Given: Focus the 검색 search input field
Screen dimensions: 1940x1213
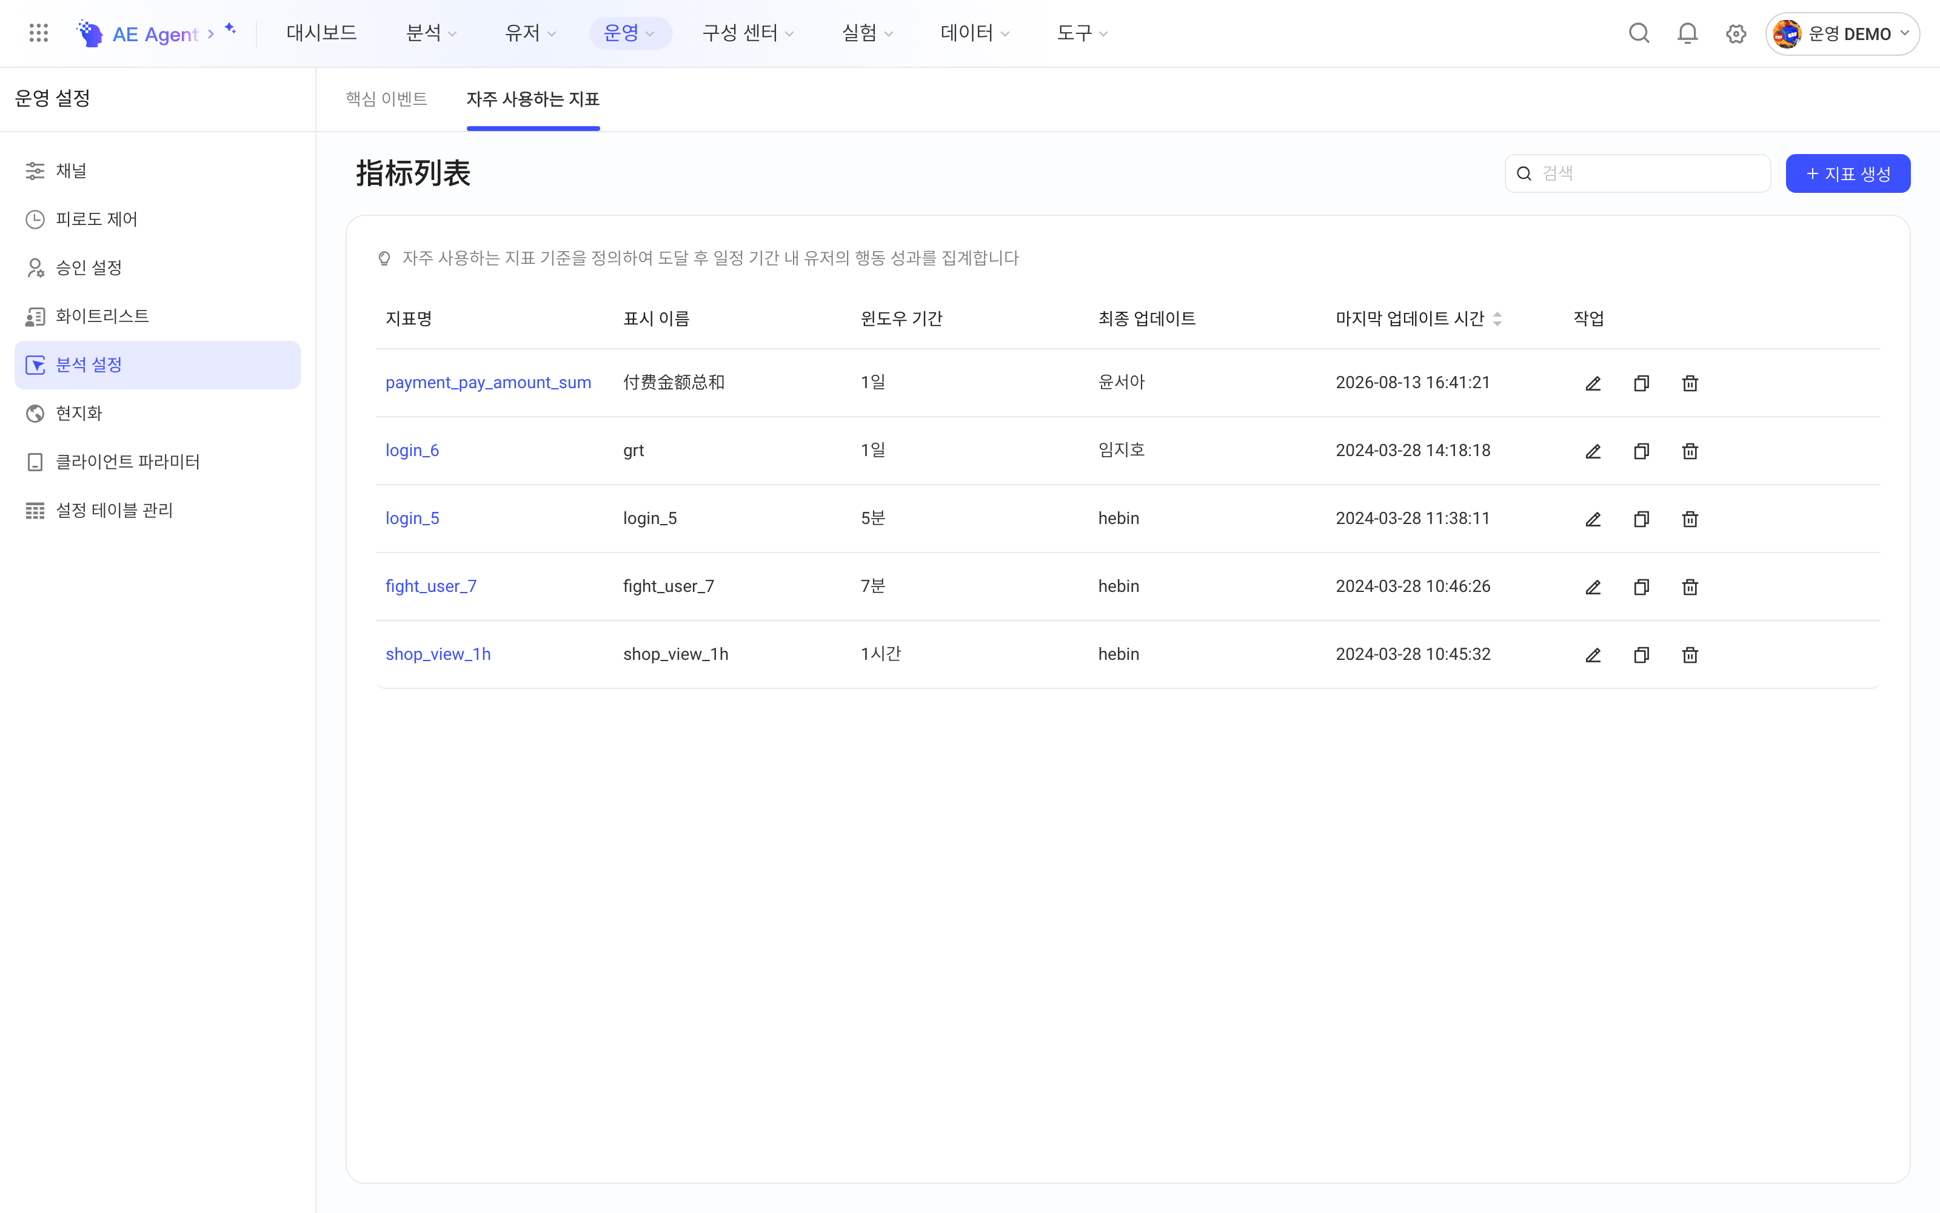Looking at the screenshot, I should click(1637, 173).
